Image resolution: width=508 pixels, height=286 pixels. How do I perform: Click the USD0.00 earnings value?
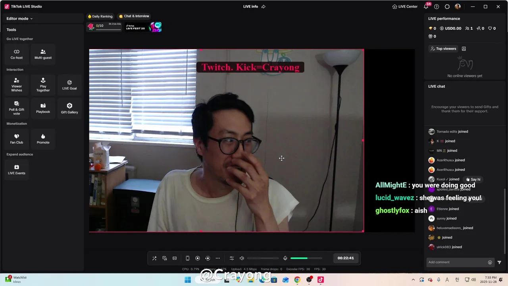coord(450,29)
